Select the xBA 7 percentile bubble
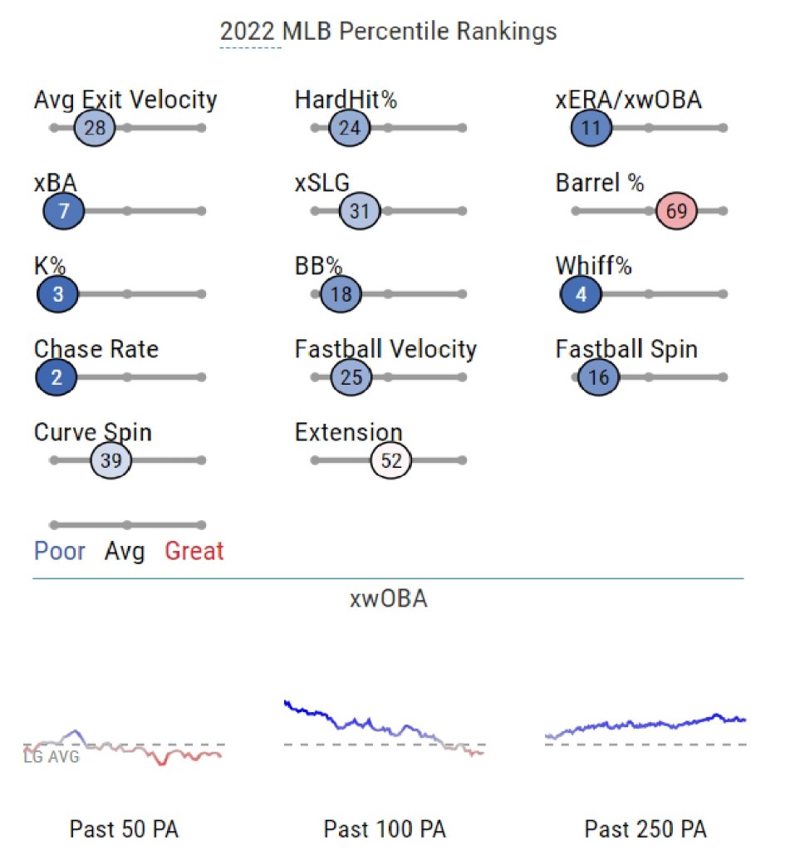This screenshot has width=790, height=850. tap(63, 211)
